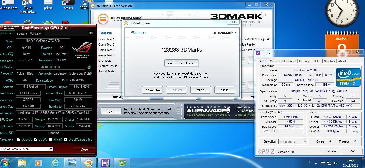Open the Windows Start menu
The image size is (365, 168).
(x=5, y=163)
